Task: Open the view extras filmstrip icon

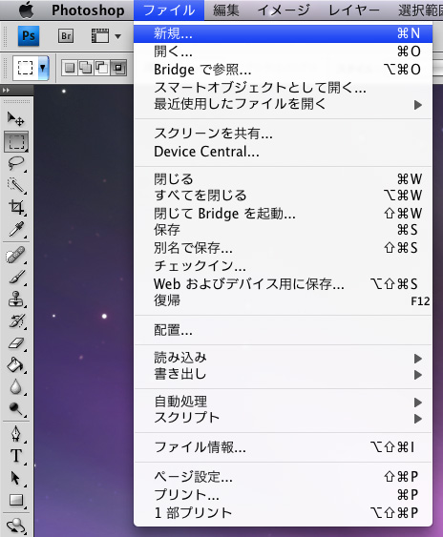Action: pyautogui.click(x=100, y=35)
